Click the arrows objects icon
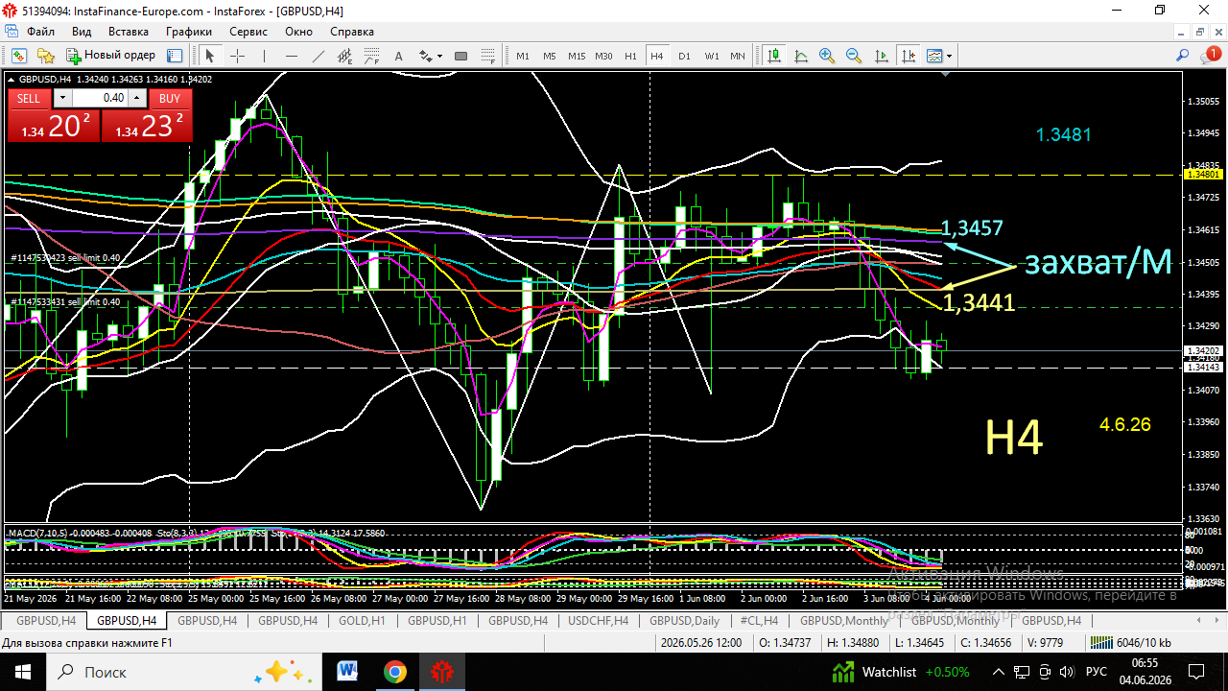1228x691 pixels. (x=425, y=56)
